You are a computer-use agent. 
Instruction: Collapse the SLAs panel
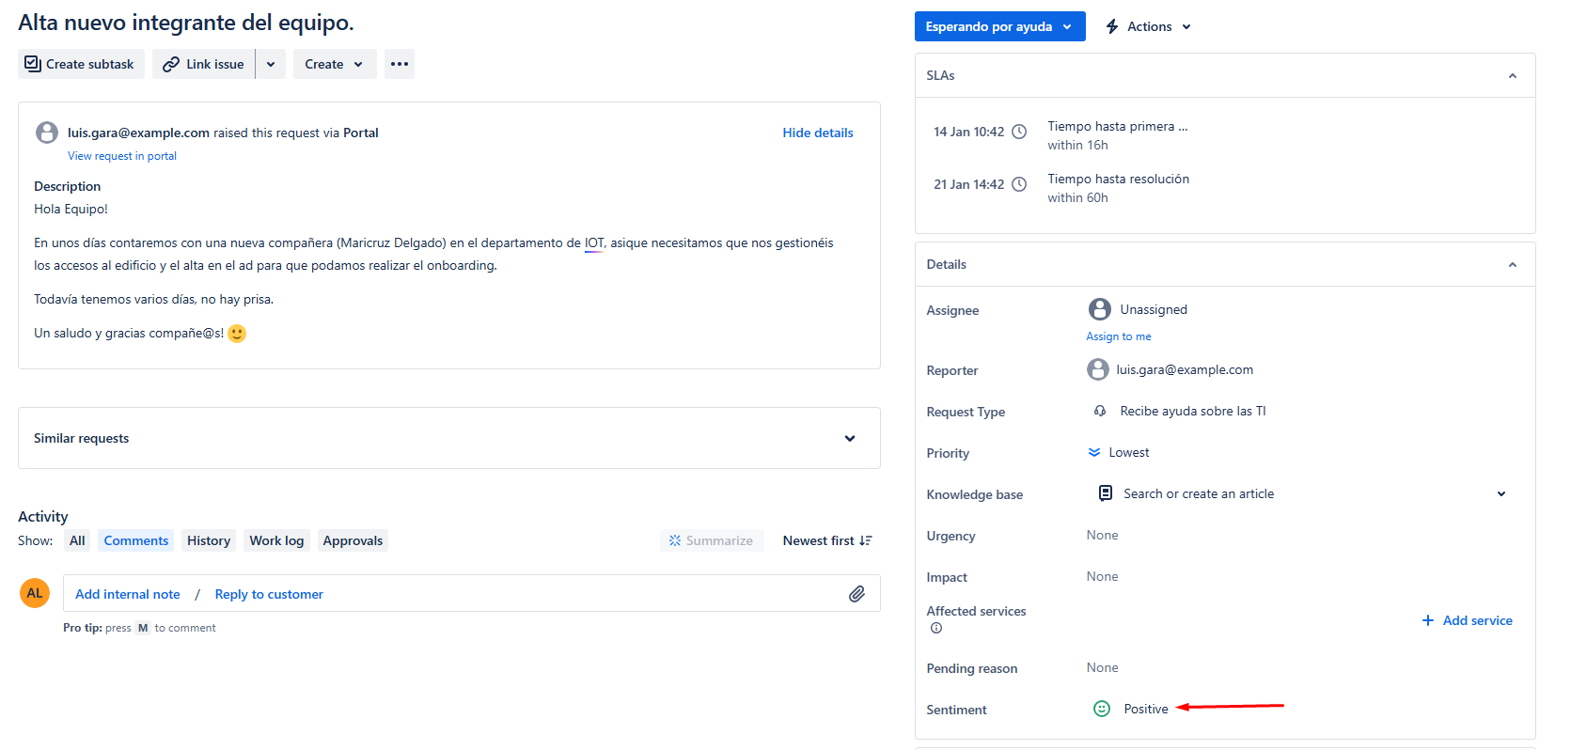1512,76
